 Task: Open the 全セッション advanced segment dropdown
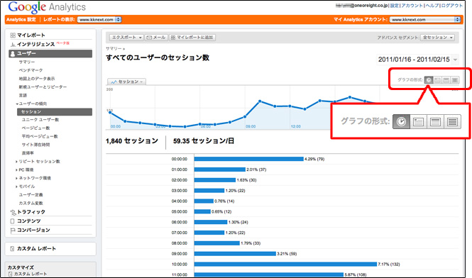(437, 38)
